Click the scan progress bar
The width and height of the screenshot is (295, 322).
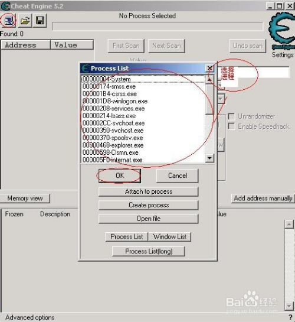click(158, 27)
